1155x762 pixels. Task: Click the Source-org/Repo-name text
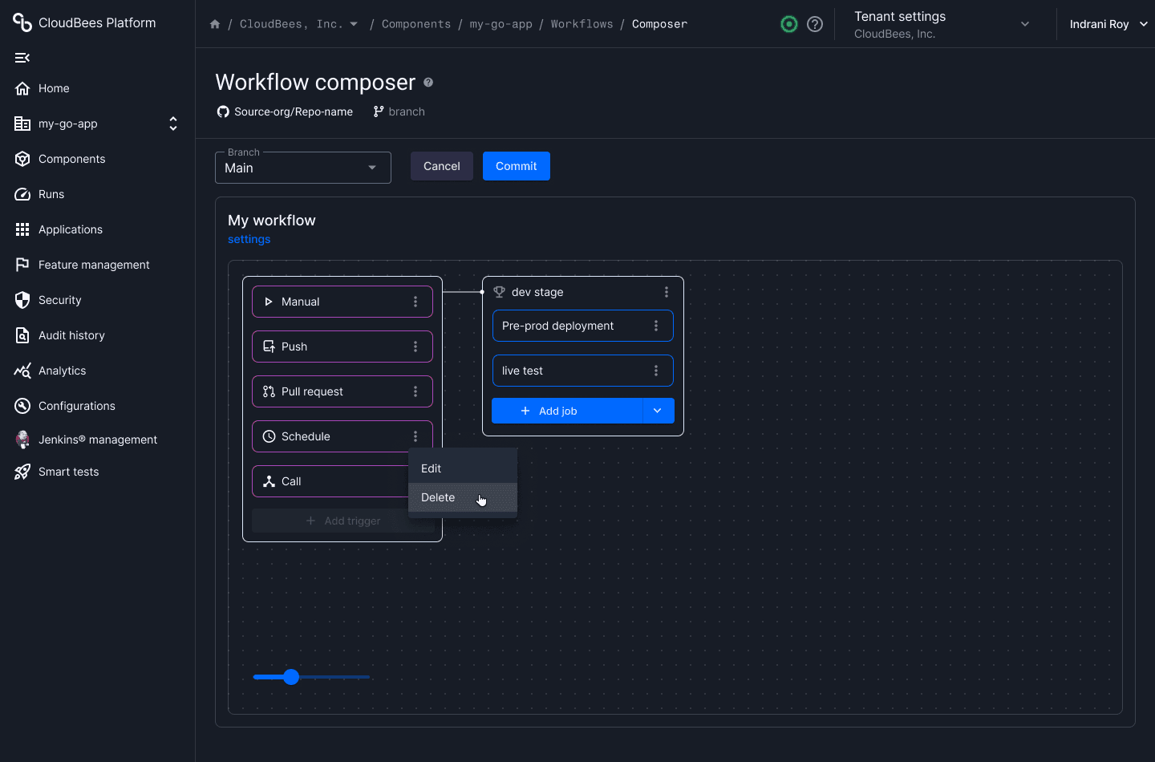click(294, 111)
